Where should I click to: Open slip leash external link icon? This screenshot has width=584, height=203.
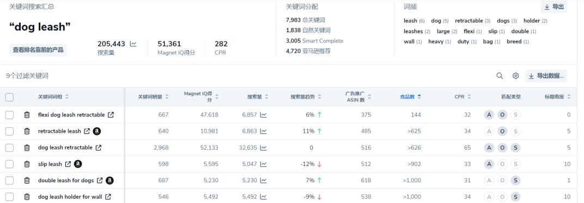point(68,164)
